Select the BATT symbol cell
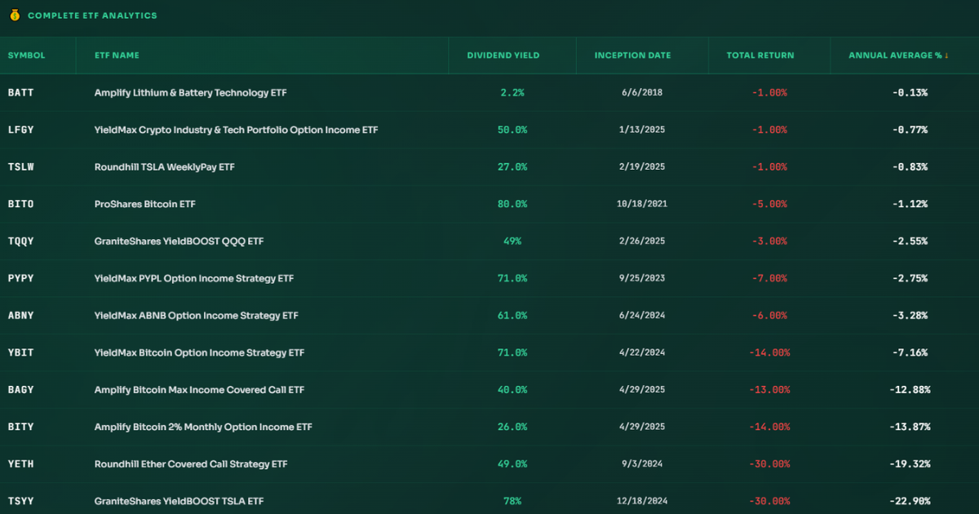Viewport: 979px width, 514px height. coord(21,93)
